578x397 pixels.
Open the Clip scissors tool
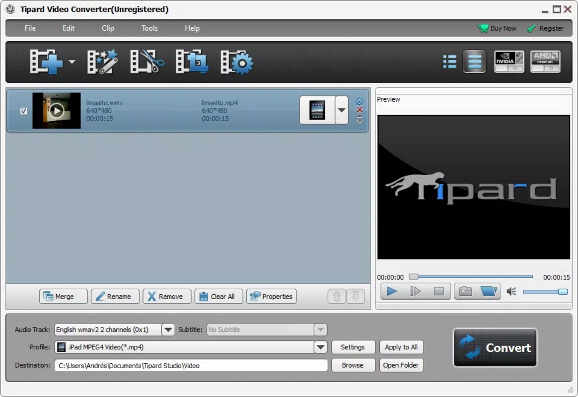point(147,62)
